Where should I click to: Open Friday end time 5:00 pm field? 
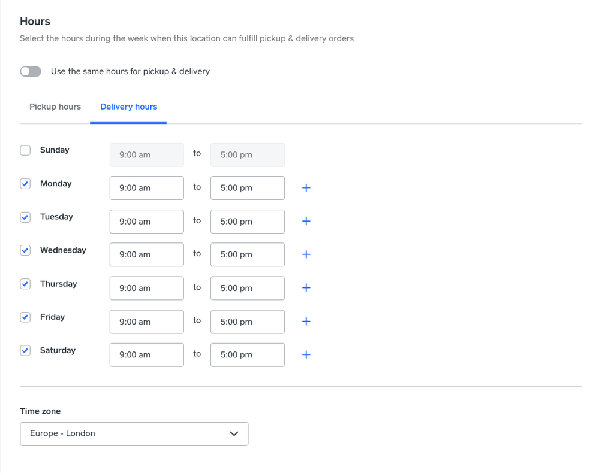click(247, 322)
